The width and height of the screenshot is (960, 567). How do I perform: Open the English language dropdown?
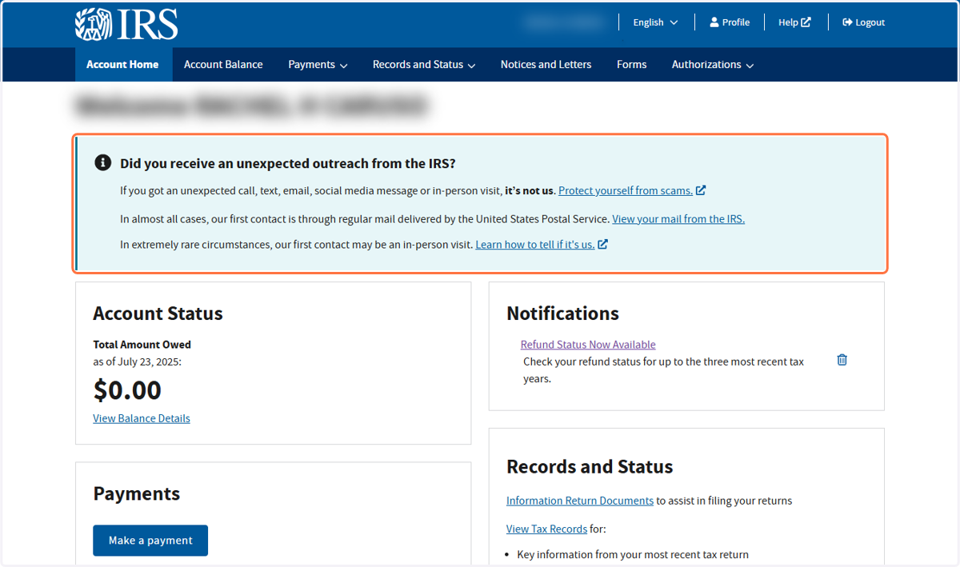[655, 22]
